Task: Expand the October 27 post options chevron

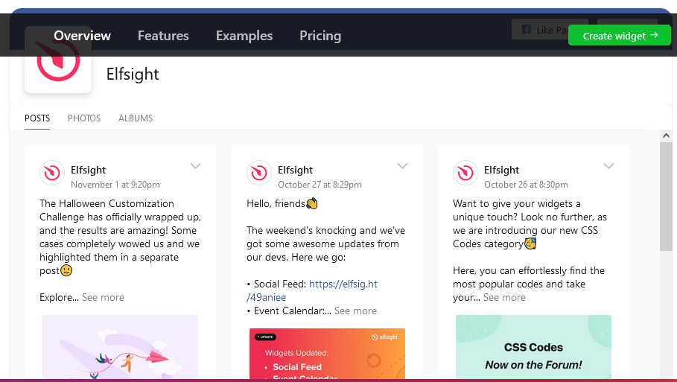Action: tap(402, 166)
